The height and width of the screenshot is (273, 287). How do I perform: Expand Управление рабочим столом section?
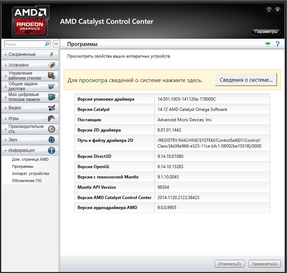click(25, 76)
